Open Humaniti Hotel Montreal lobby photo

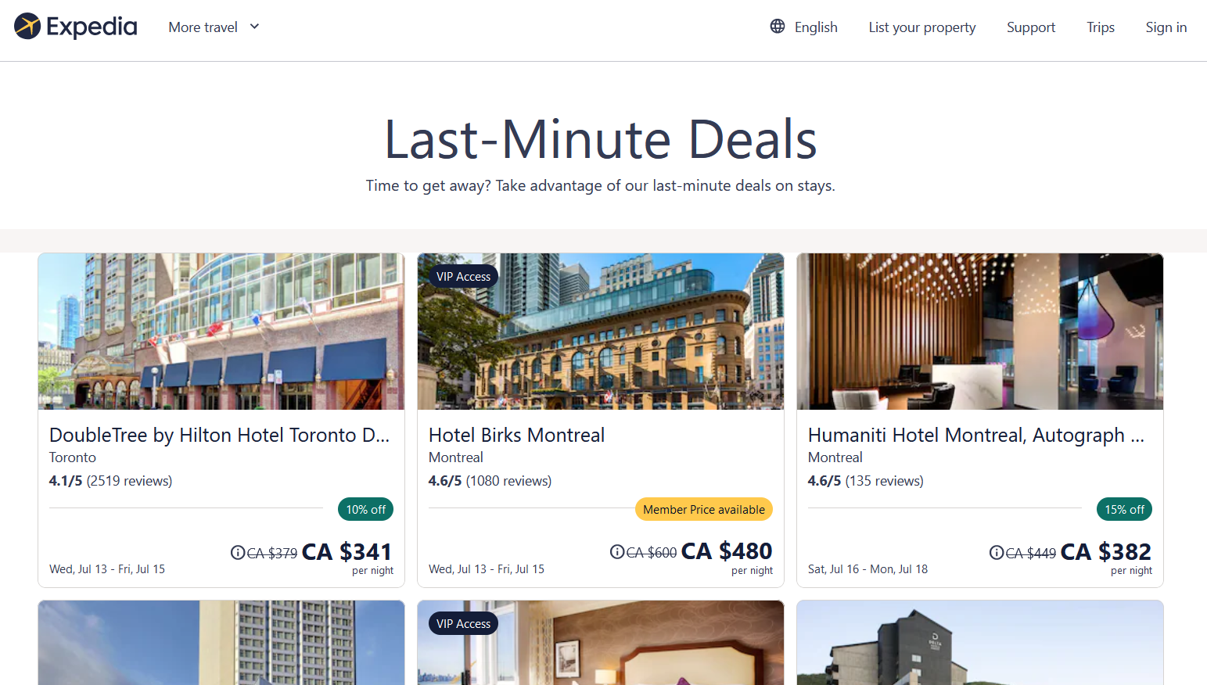click(x=980, y=332)
